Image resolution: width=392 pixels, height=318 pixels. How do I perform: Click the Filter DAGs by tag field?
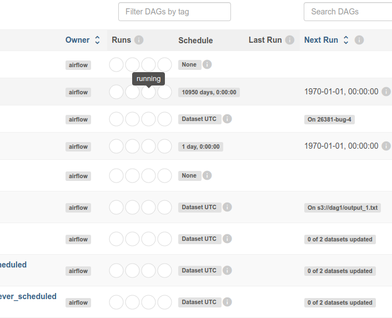point(174,12)
